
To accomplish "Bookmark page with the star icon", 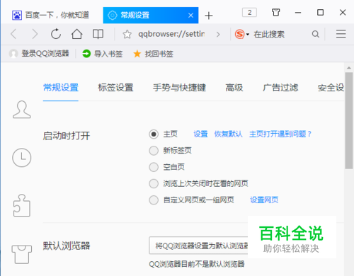I will coord(127,35).
